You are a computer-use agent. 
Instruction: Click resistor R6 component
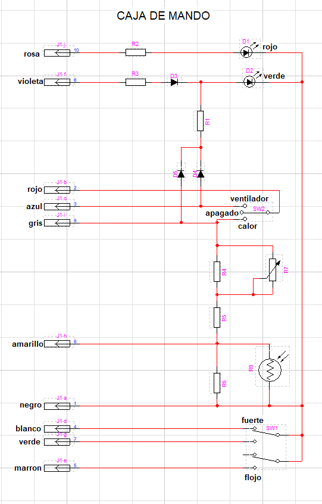tap(217, 383)
